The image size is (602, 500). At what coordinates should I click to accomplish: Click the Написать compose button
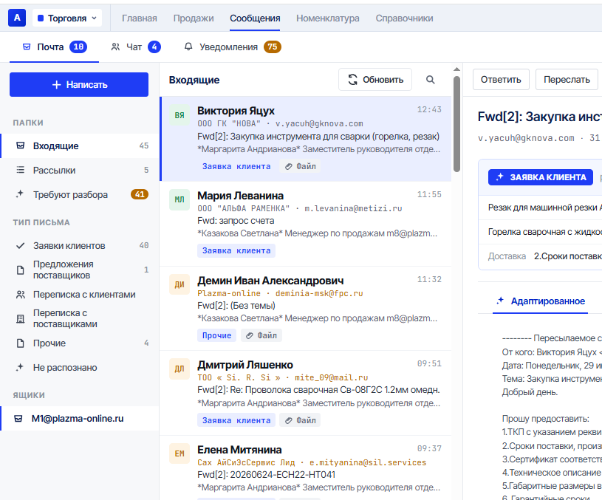pyautogui.click(x=79, y=84)
